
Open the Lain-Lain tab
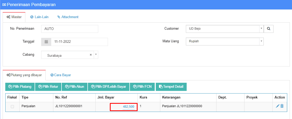[39, 17]
